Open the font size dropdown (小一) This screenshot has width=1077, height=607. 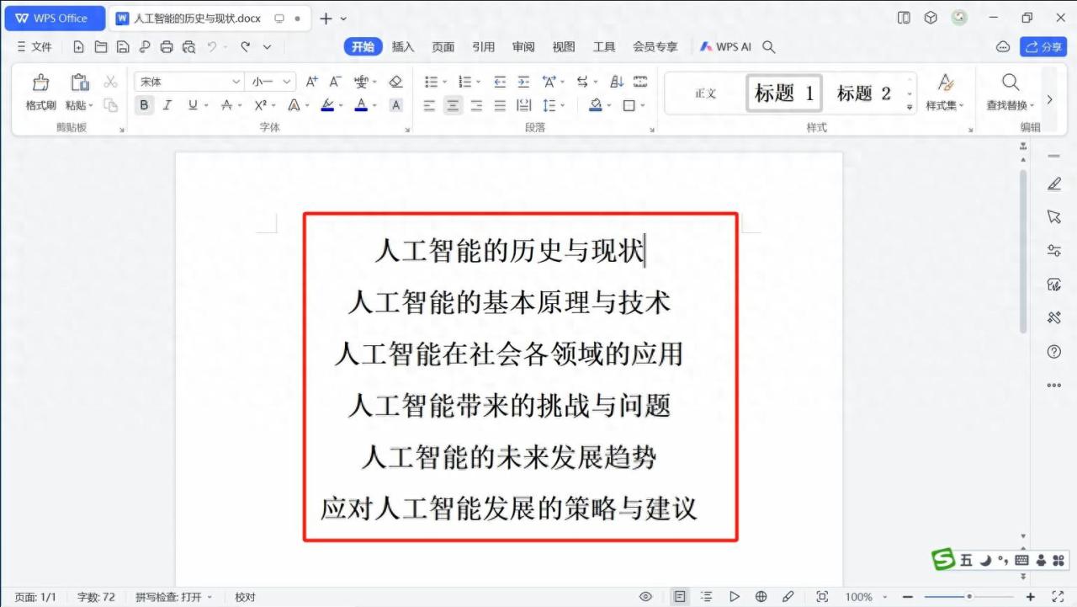[x=288, y=82]
